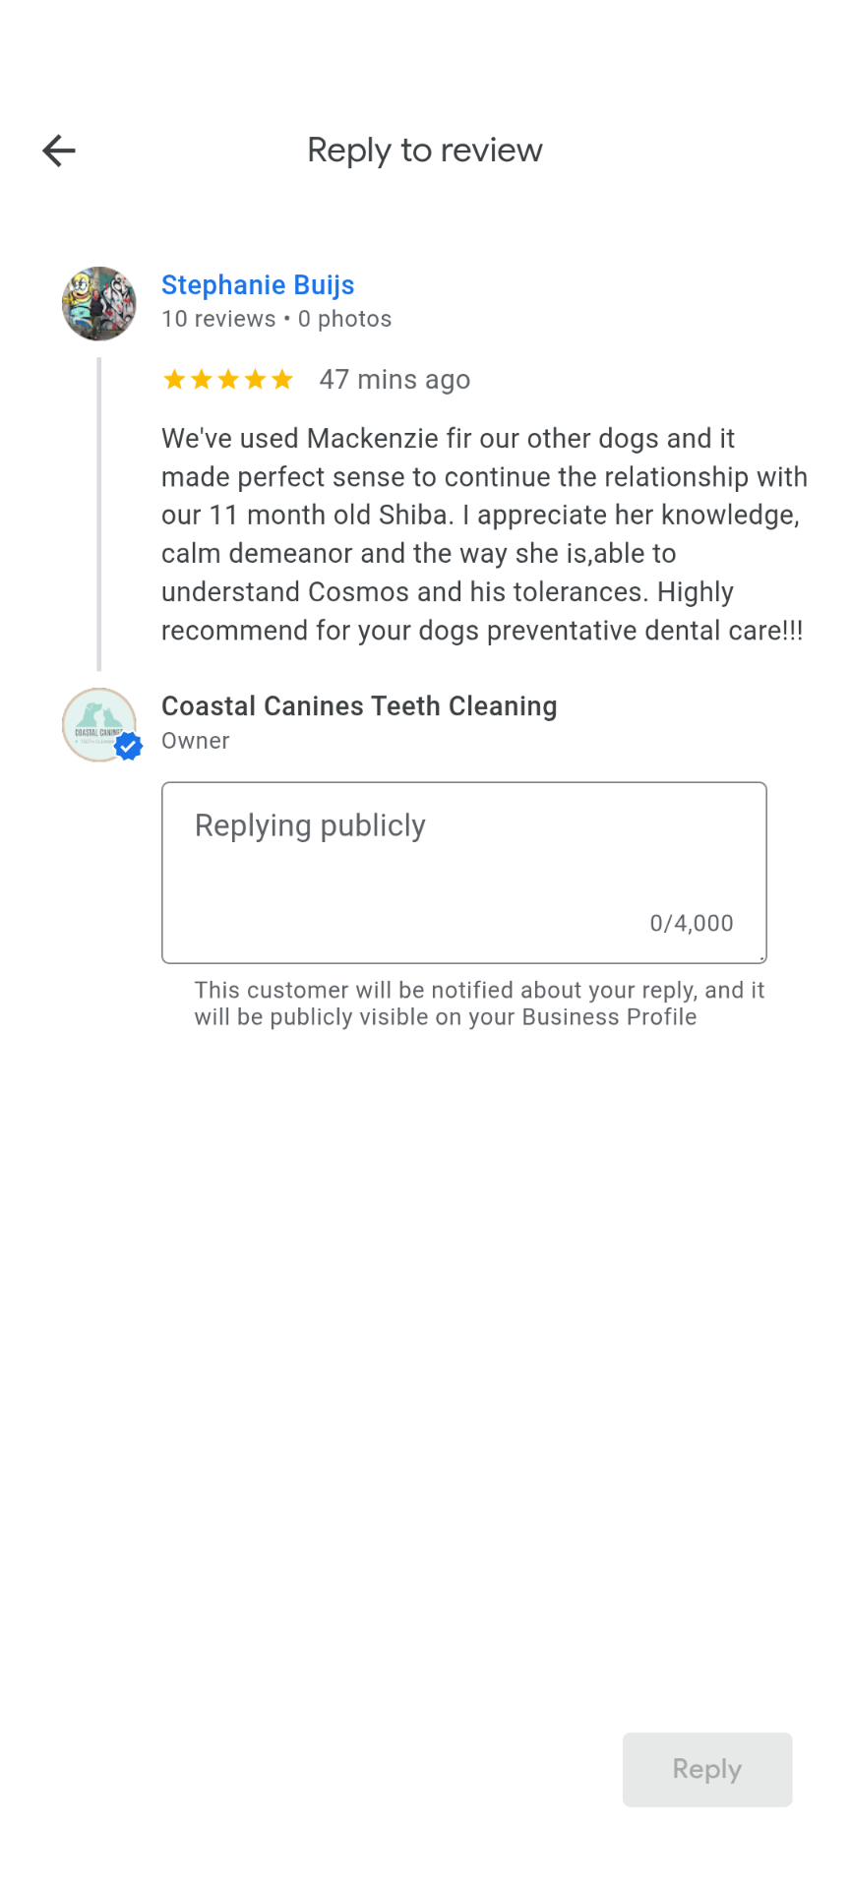Click the first star of the rating
The width and height of the screenshot is (850, 1889).
click(x=174, y=380)
